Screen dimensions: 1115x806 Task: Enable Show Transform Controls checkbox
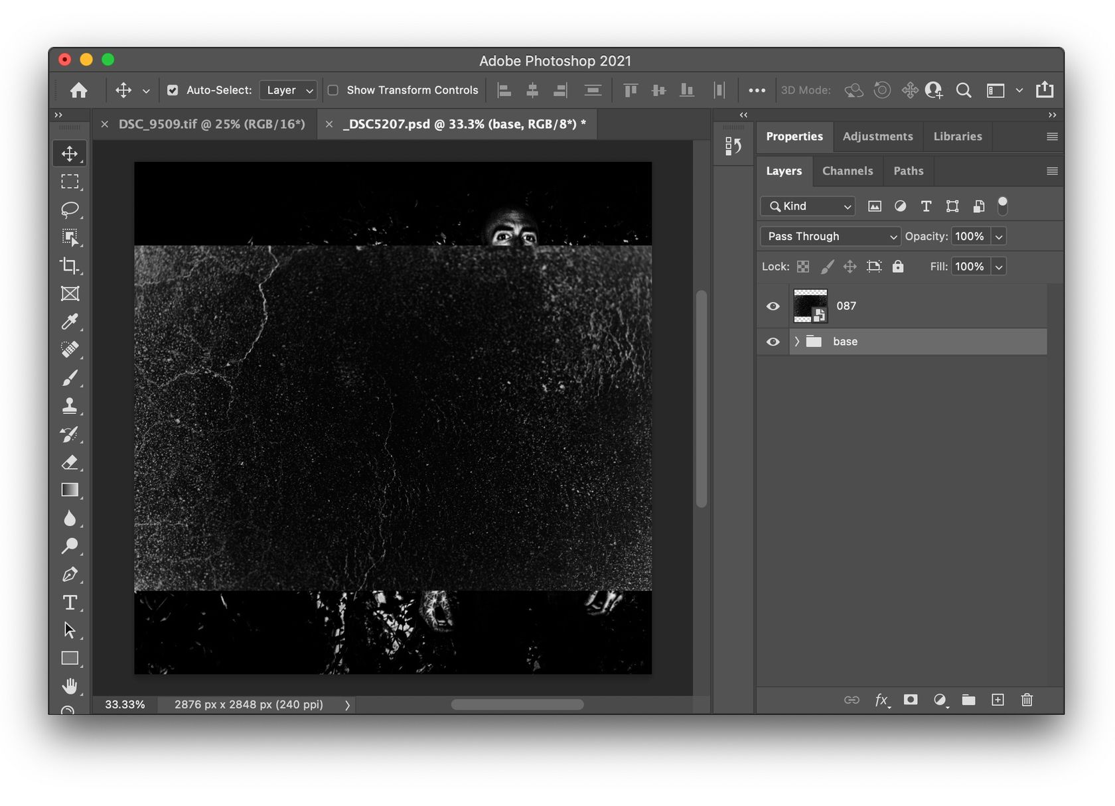click(333, 90)
